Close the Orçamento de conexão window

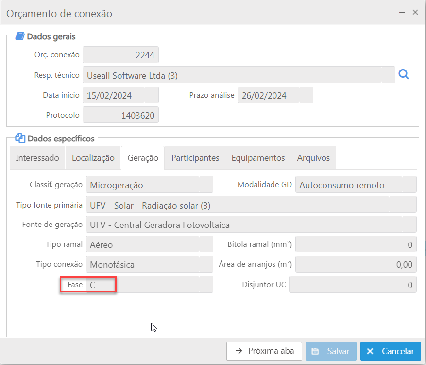(x=415, y=12)
